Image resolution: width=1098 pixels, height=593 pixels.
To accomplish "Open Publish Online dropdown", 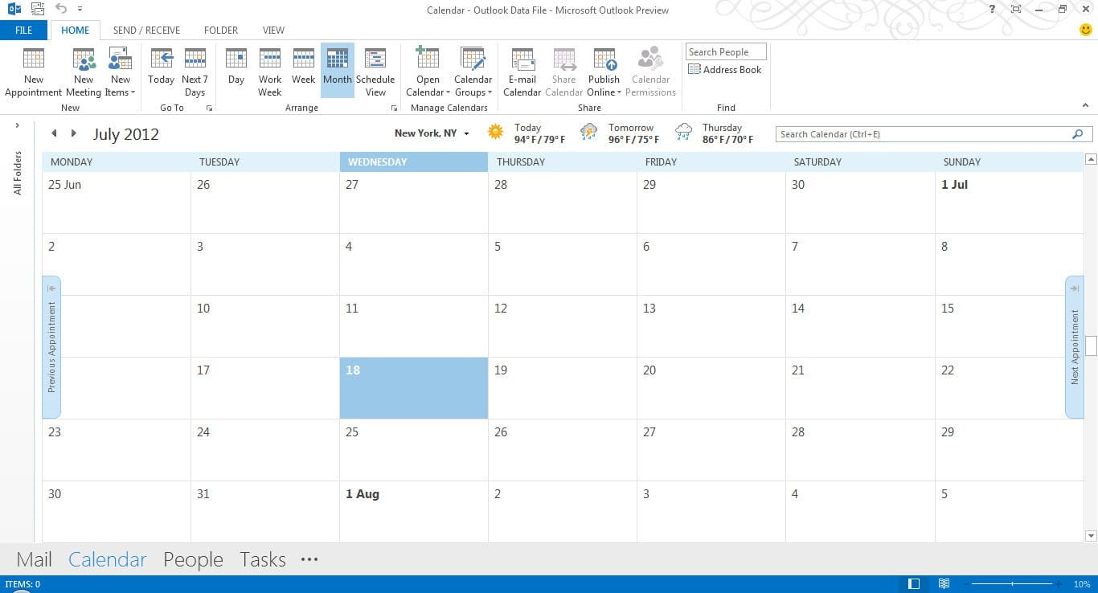I will coord(604,72).
